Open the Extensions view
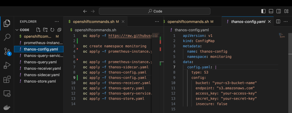The width and height of the screenshot is (292, 113). [x=7, y=79]
